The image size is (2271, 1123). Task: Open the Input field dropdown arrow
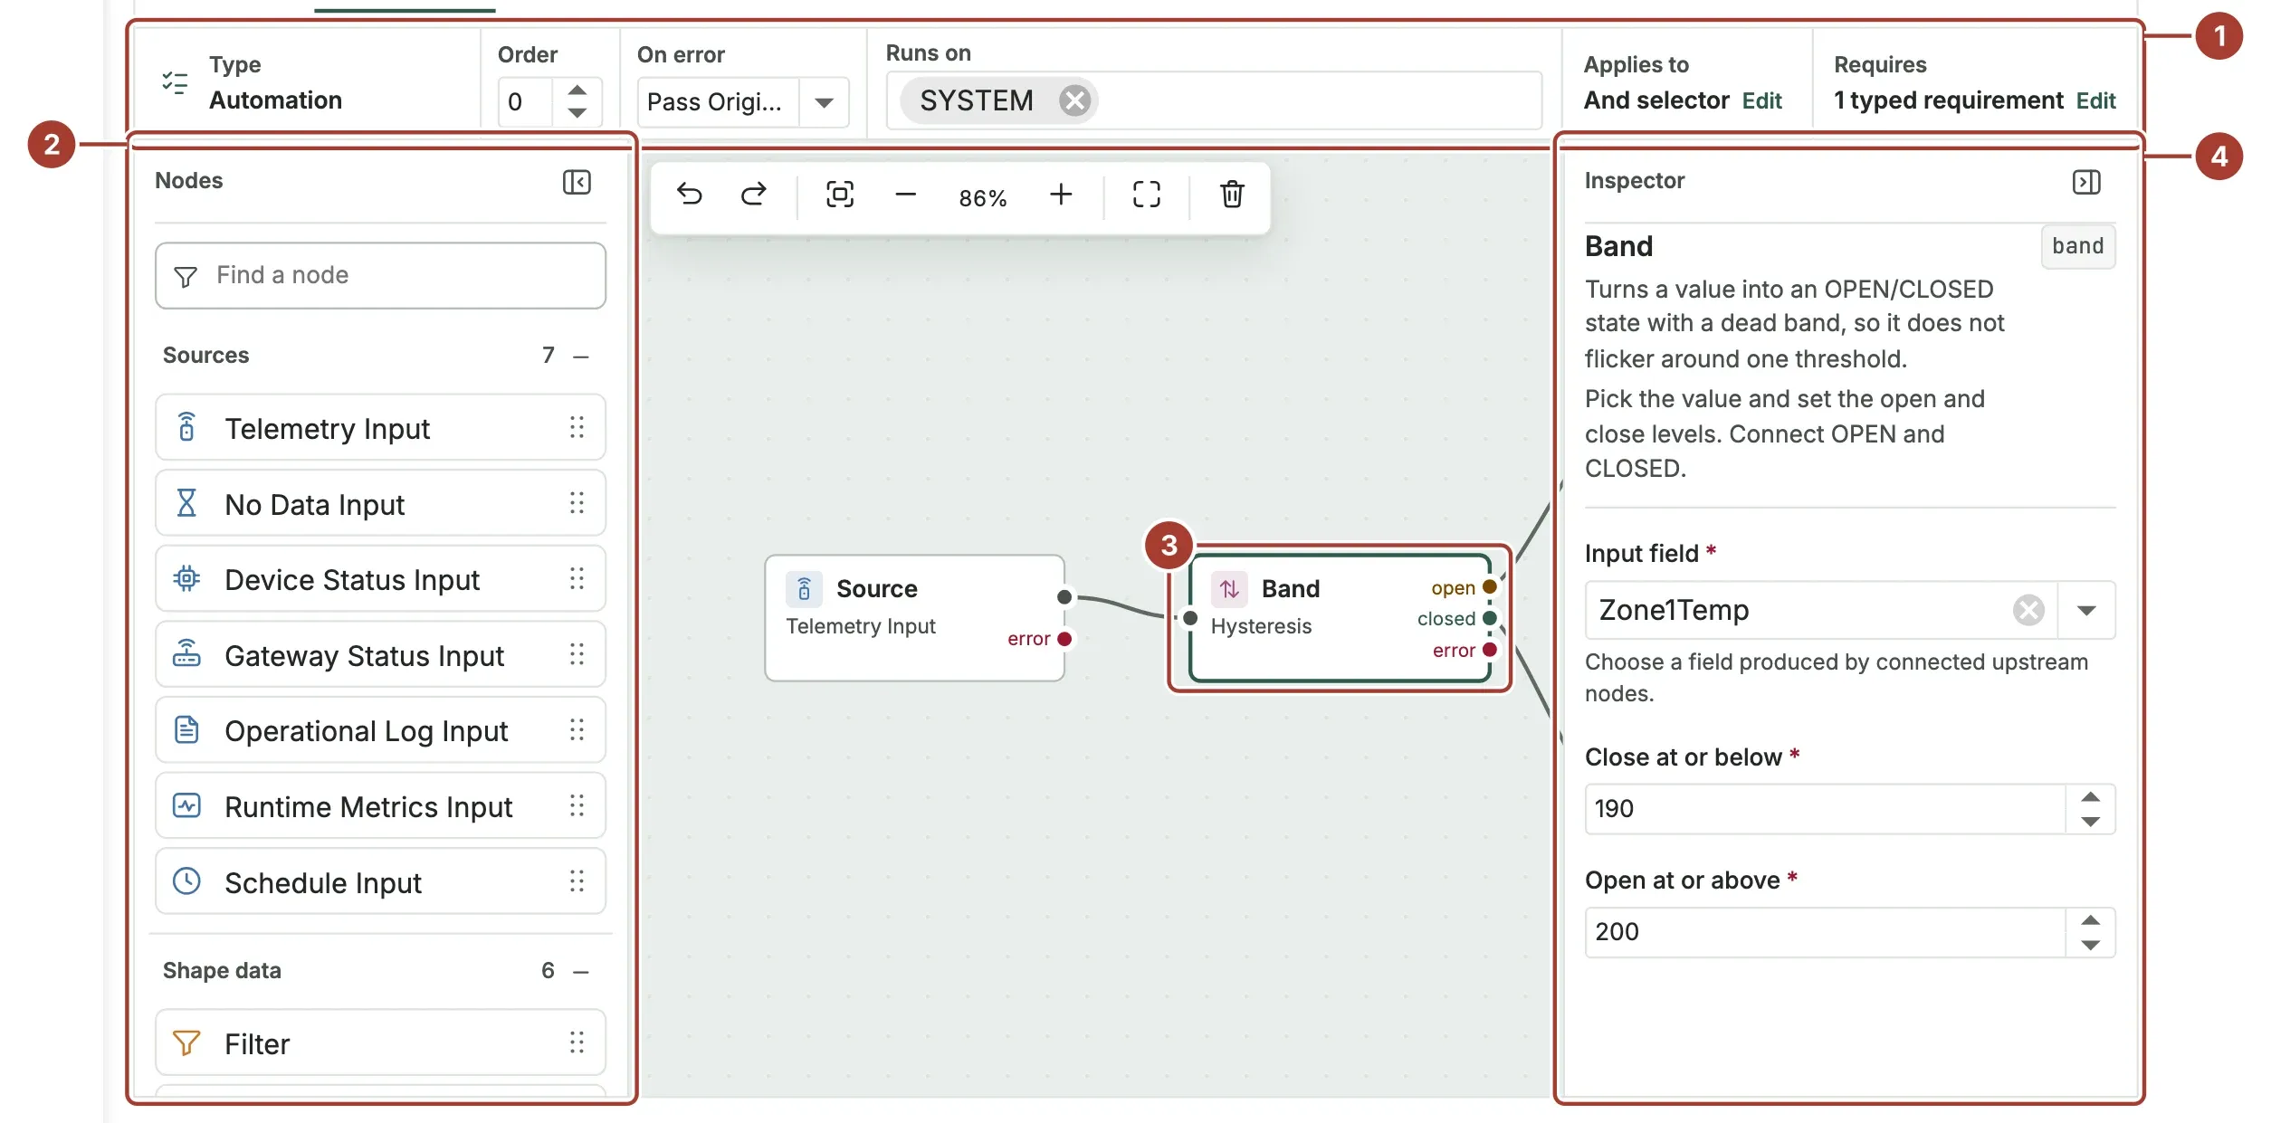(x=2086, y=610)
